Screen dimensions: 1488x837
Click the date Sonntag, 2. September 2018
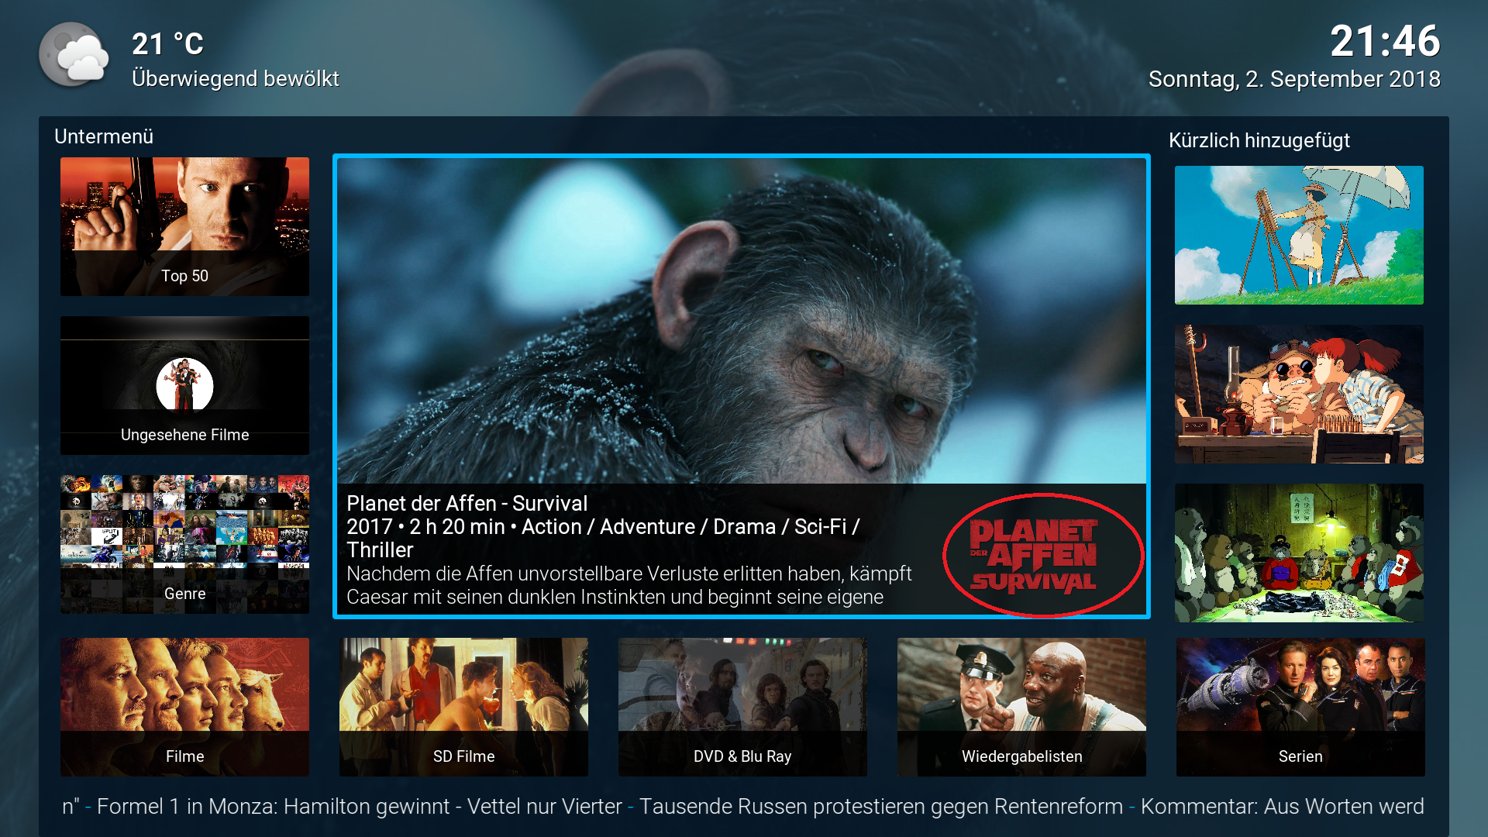pos(1294,79)
